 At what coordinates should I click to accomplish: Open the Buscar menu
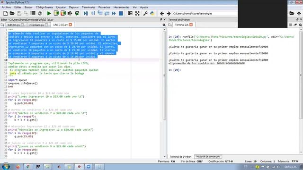click(28, 7)
